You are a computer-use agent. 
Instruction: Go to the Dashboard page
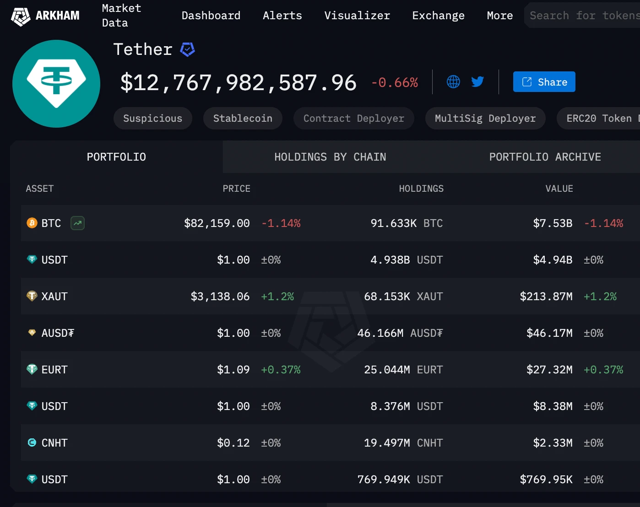[x=211, y=16]
